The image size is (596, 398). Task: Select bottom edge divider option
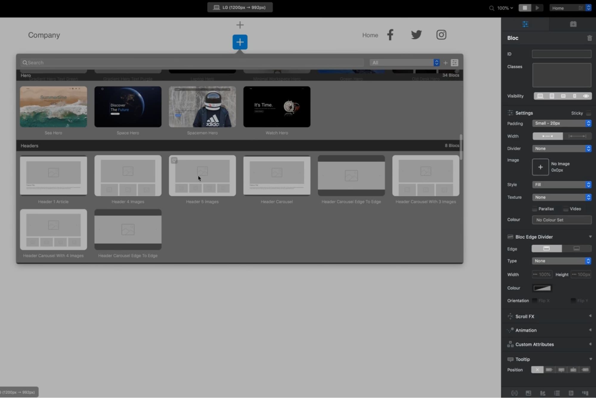point(577,248)
